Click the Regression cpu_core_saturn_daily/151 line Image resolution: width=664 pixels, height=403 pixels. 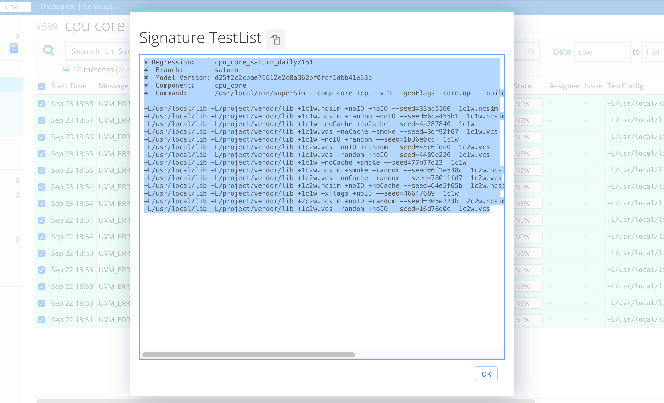coord(228,62)
